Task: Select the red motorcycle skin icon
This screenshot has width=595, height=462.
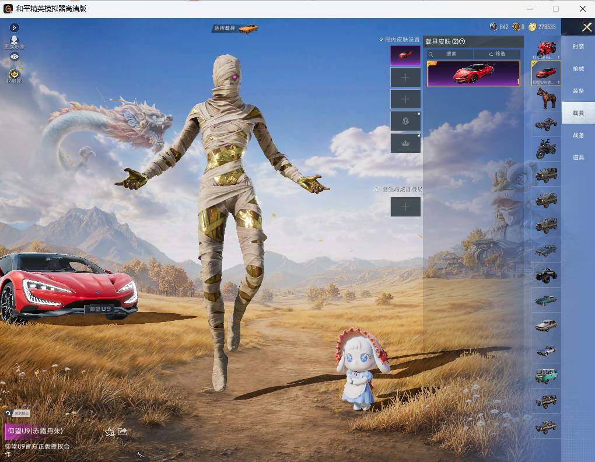Action: (x=547, y=48)
